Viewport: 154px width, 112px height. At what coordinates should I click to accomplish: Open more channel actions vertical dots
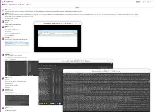153,2
